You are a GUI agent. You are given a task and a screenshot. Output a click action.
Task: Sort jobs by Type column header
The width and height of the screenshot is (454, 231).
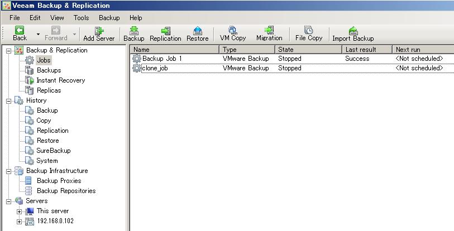point(247,50)
